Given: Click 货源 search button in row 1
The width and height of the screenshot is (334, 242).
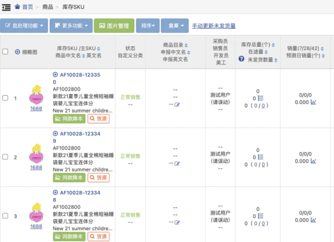Looking at the screenshot, I should [98, 119].
